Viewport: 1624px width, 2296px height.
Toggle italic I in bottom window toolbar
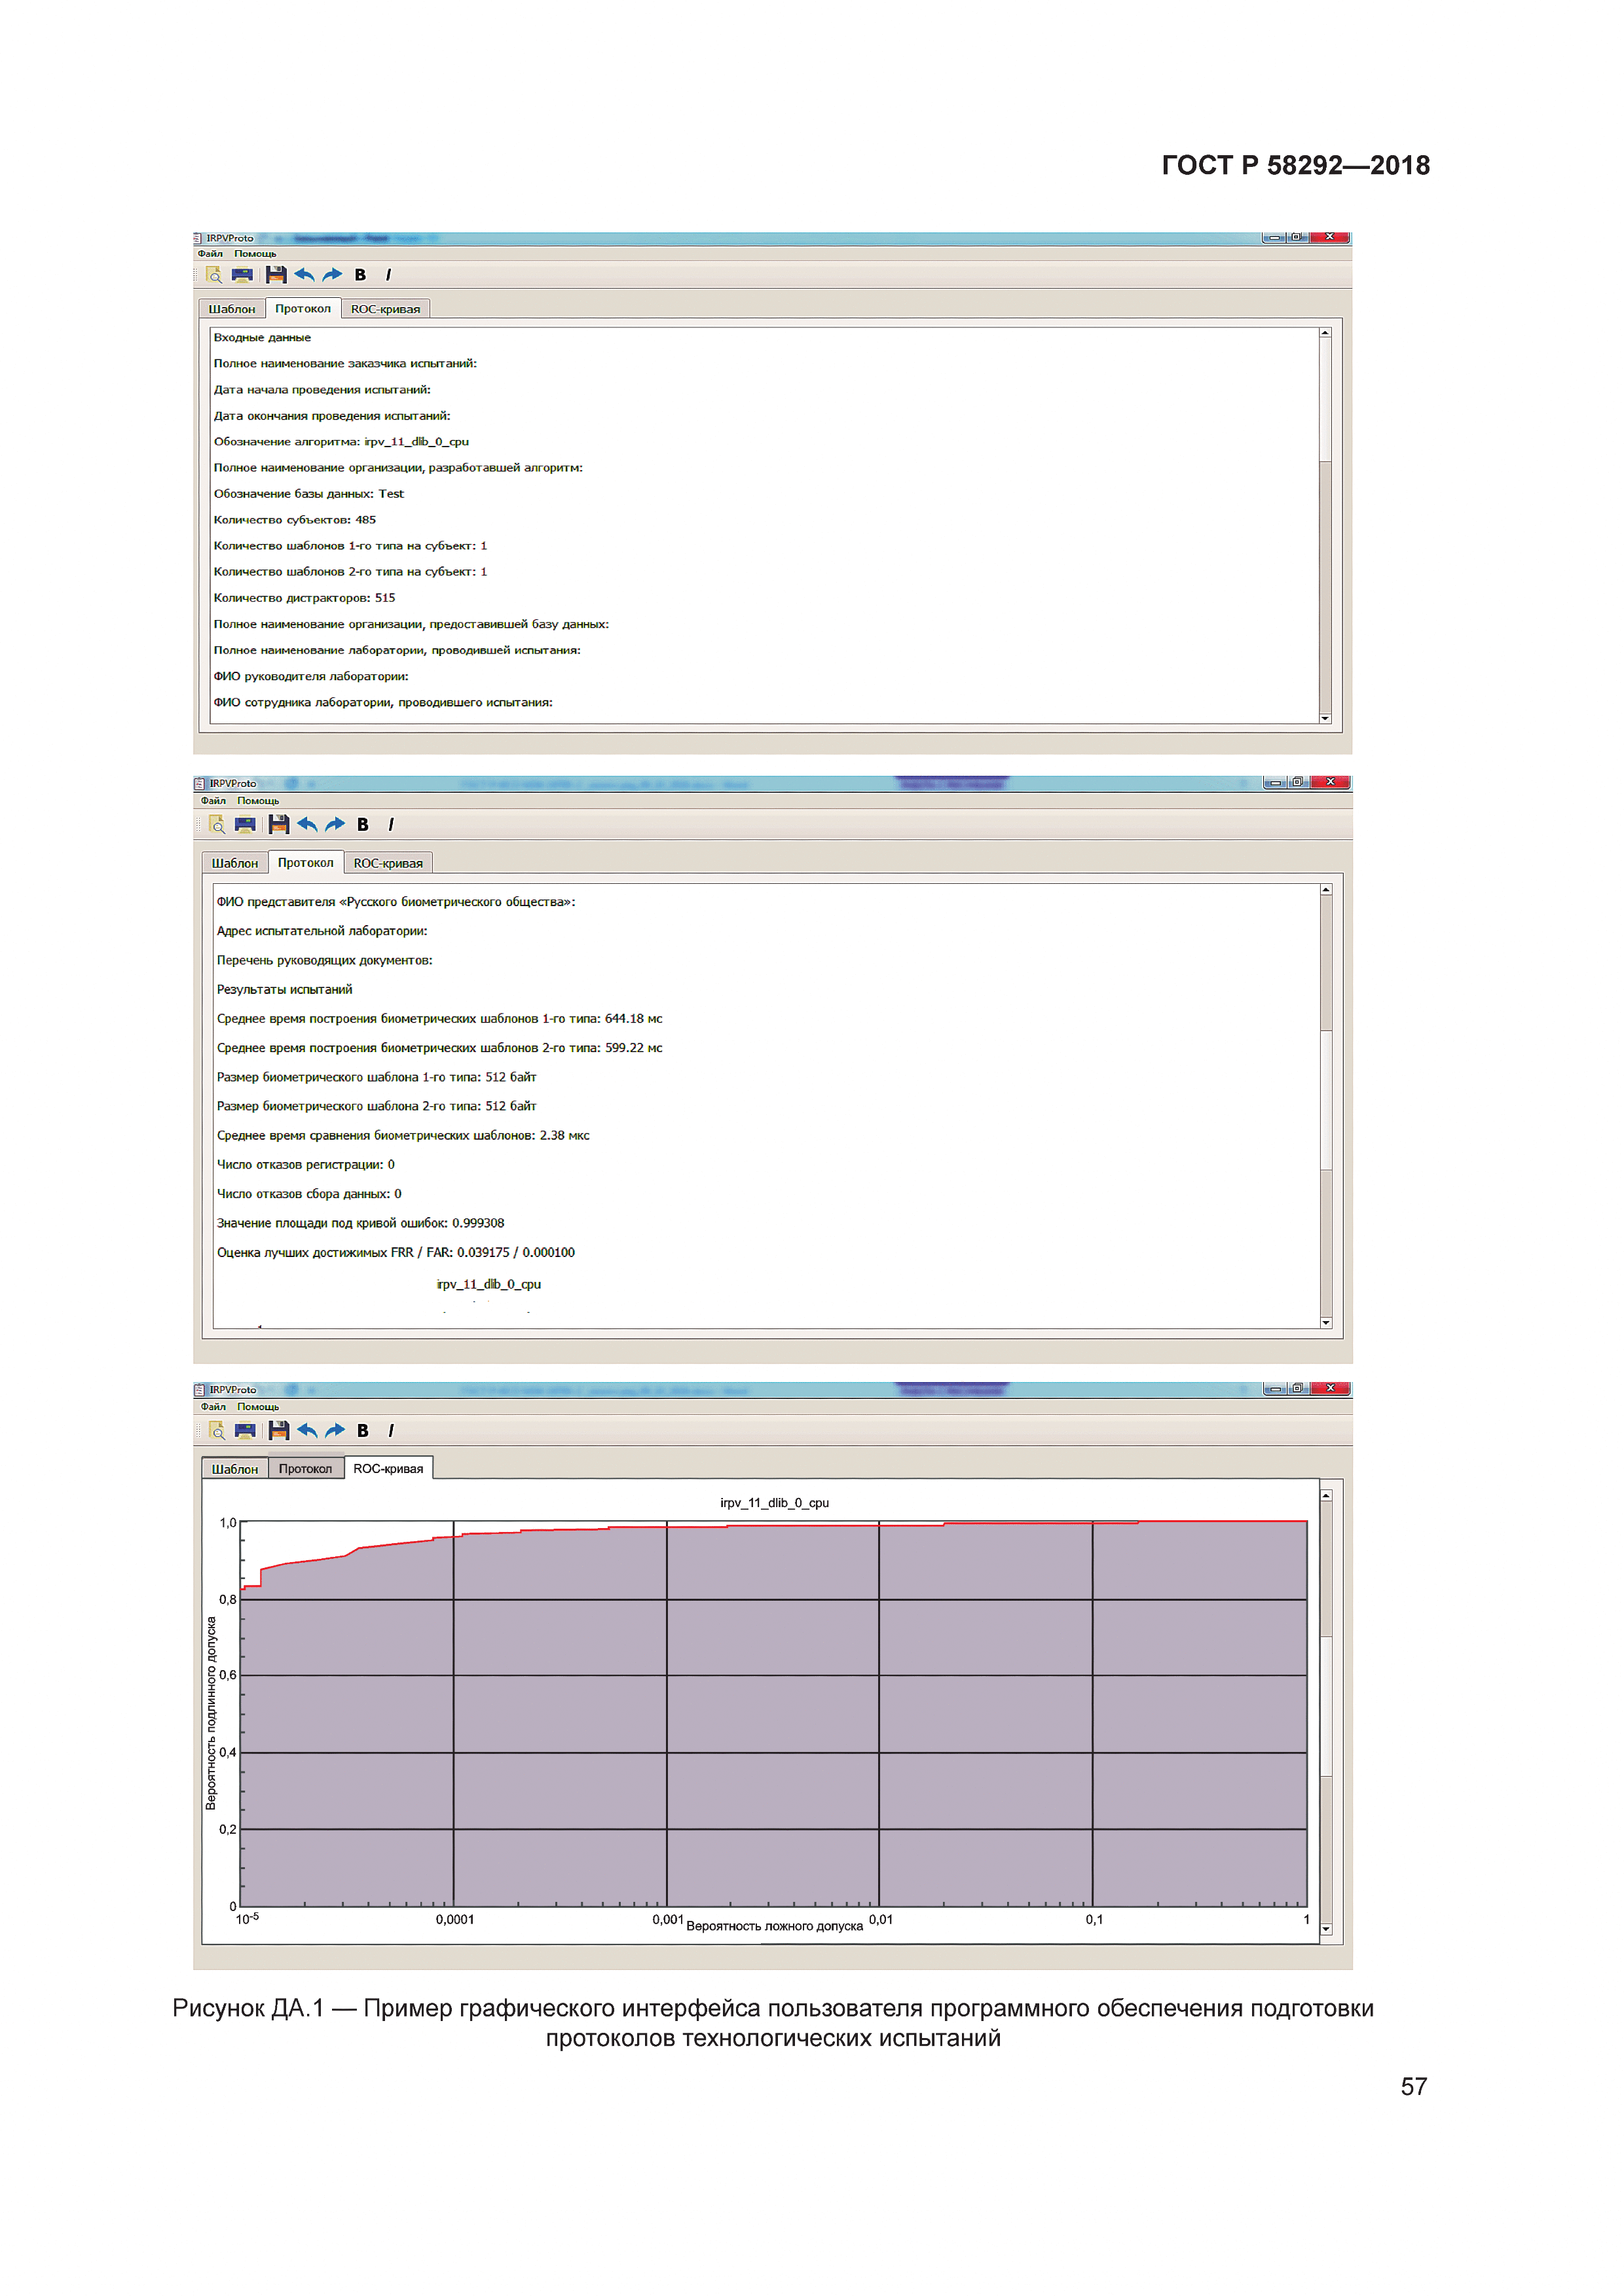[x=391, y=1430]
